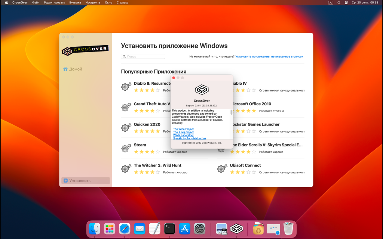
Task: Open Terminal from the Dock
Action: 169,229
